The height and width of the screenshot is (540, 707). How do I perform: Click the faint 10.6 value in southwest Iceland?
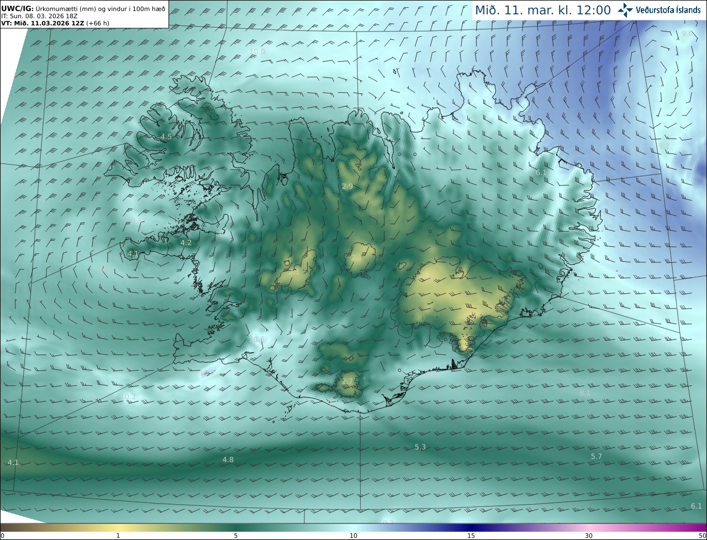click(257, 339)
